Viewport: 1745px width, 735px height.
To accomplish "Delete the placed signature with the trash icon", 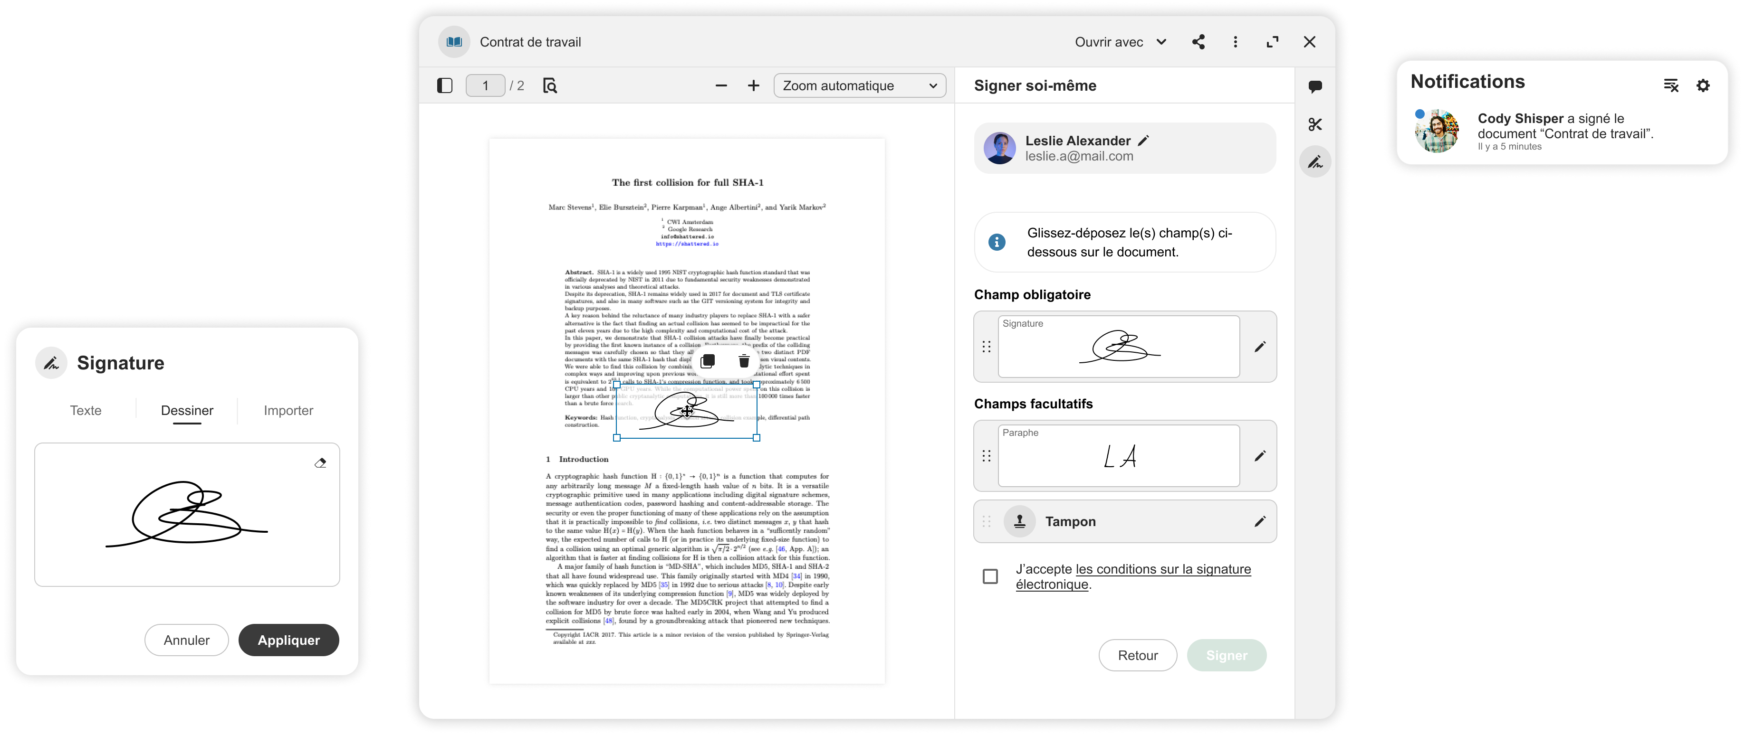I will [743, 361].
